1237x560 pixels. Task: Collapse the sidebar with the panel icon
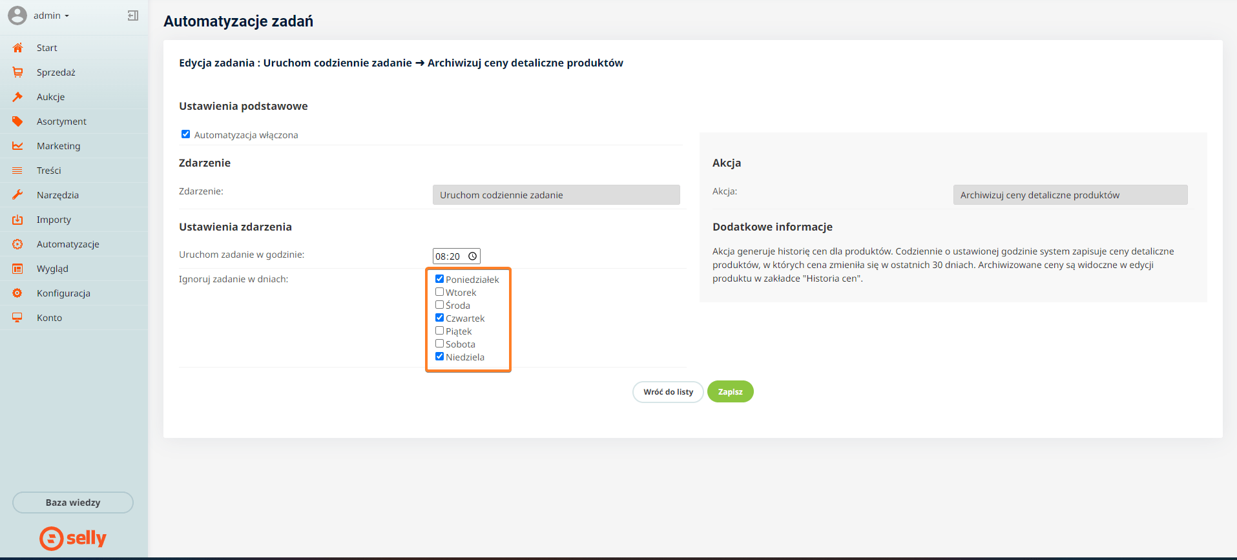133,16
